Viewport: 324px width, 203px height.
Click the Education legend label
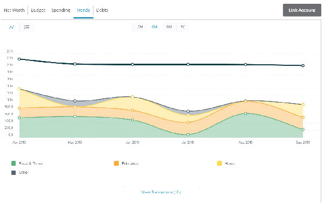[130, 164]
